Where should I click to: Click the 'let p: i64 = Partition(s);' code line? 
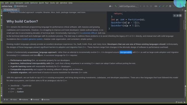128,20
